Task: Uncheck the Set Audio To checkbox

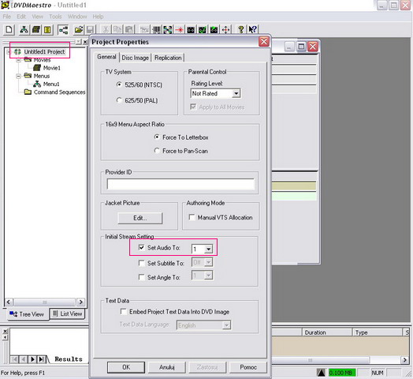Action: point(141,248)
